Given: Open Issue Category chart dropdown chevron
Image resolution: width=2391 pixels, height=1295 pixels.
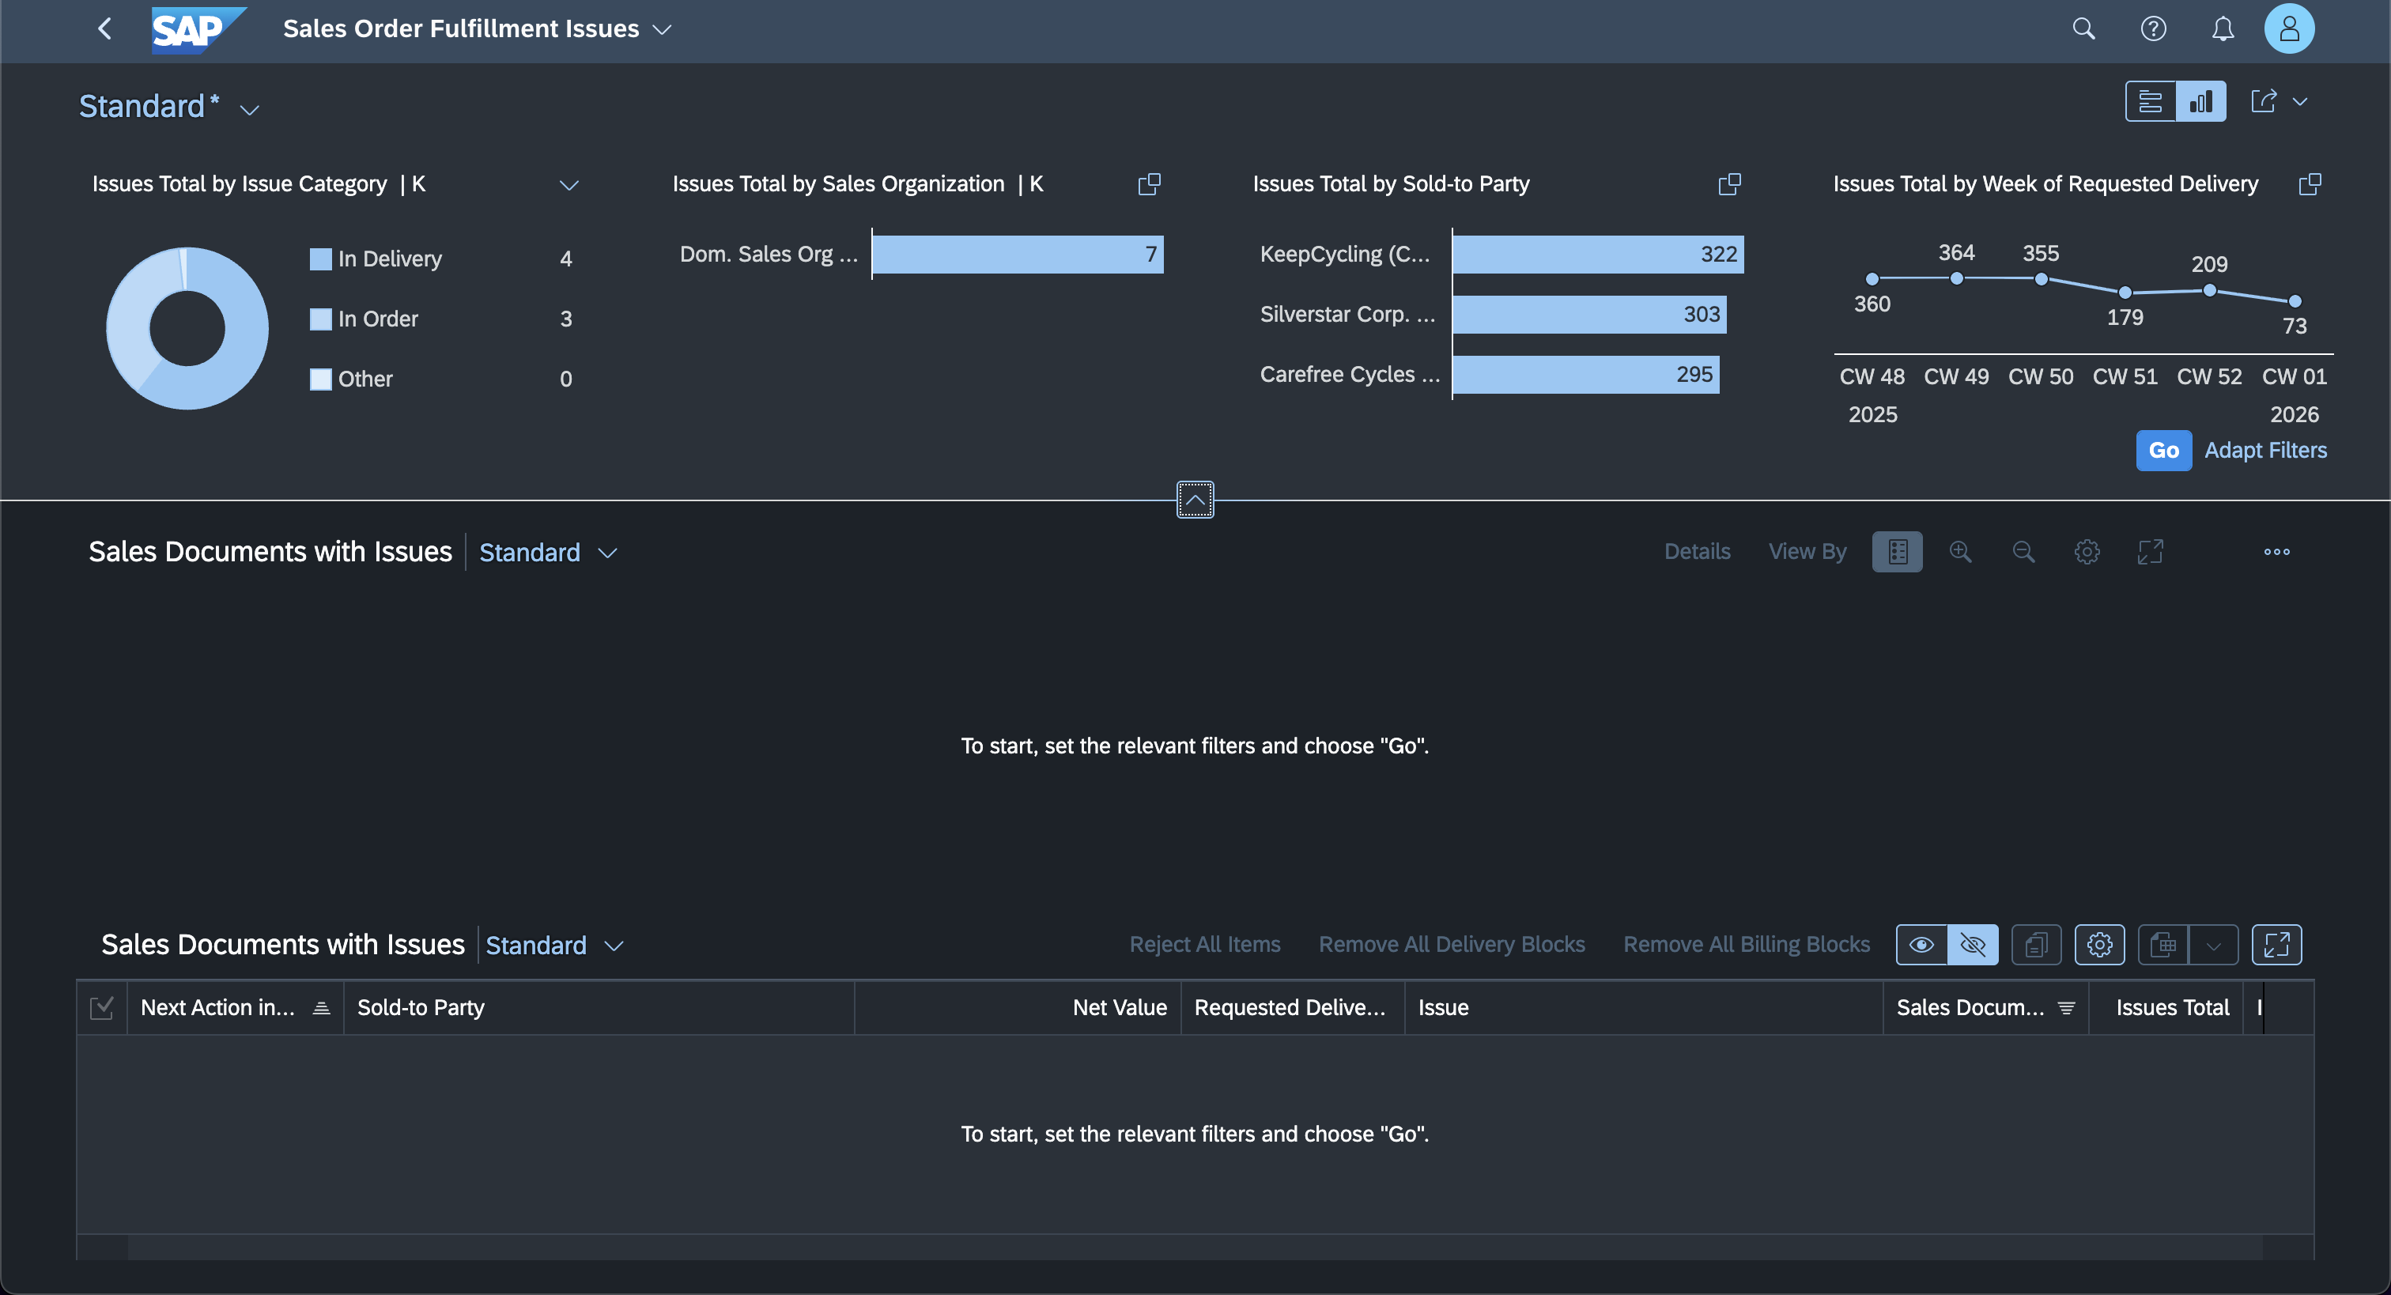Looking at the screenshot, I should pos(569,185).
